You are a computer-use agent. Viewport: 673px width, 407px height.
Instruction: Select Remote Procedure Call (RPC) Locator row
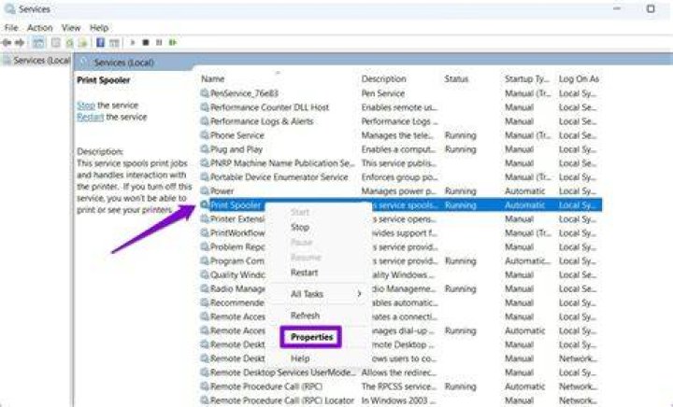pyautogui.click(x=401, y=400)
